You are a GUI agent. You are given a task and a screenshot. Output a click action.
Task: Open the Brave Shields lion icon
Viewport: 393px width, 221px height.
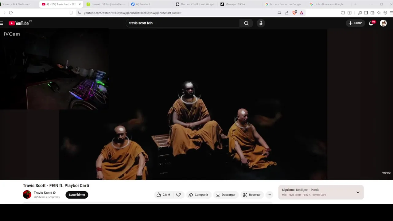(x=294, y=13)
